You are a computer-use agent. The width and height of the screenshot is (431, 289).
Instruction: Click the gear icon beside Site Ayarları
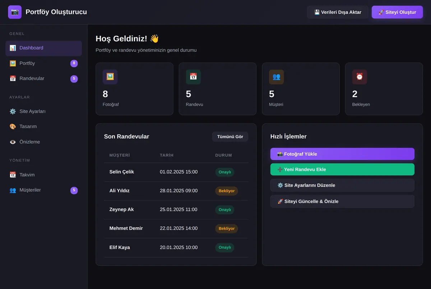point(13,112)
